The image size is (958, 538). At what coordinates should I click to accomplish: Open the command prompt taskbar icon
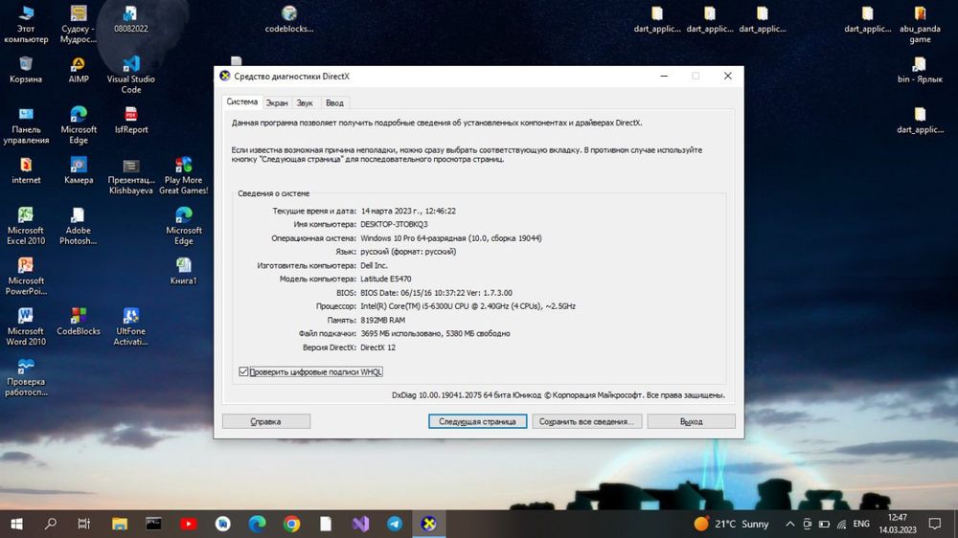pos(153,524)
